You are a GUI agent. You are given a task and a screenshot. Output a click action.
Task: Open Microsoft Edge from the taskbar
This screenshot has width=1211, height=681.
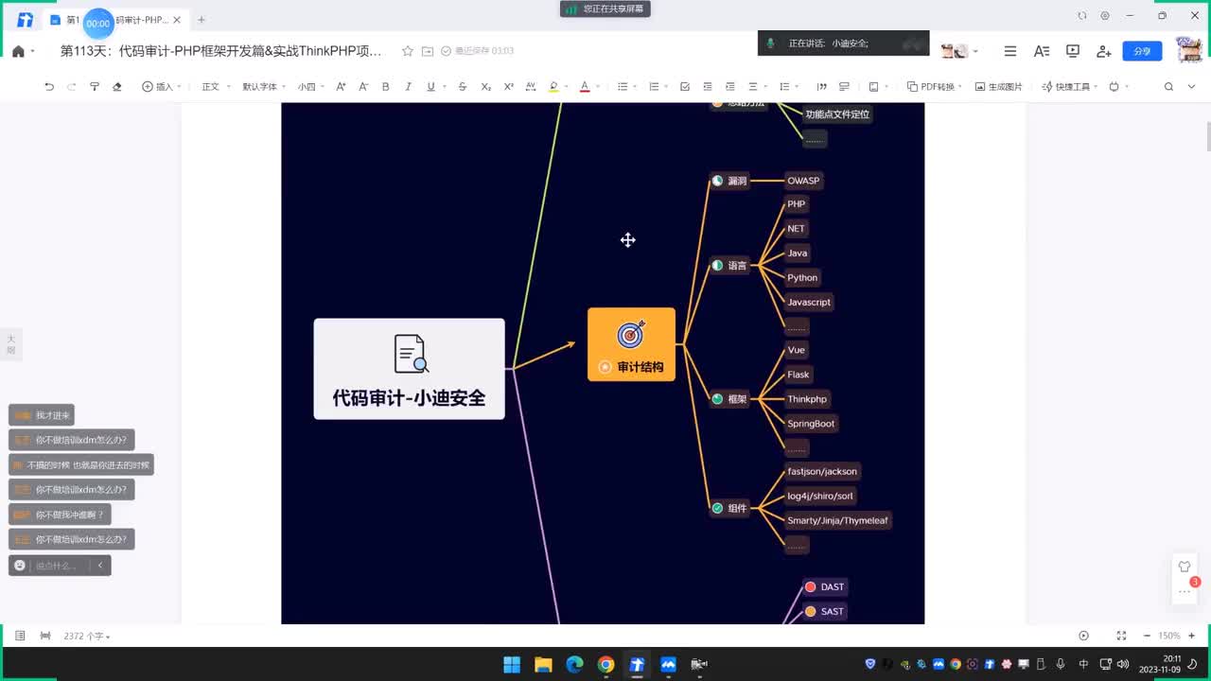point(574,664)
